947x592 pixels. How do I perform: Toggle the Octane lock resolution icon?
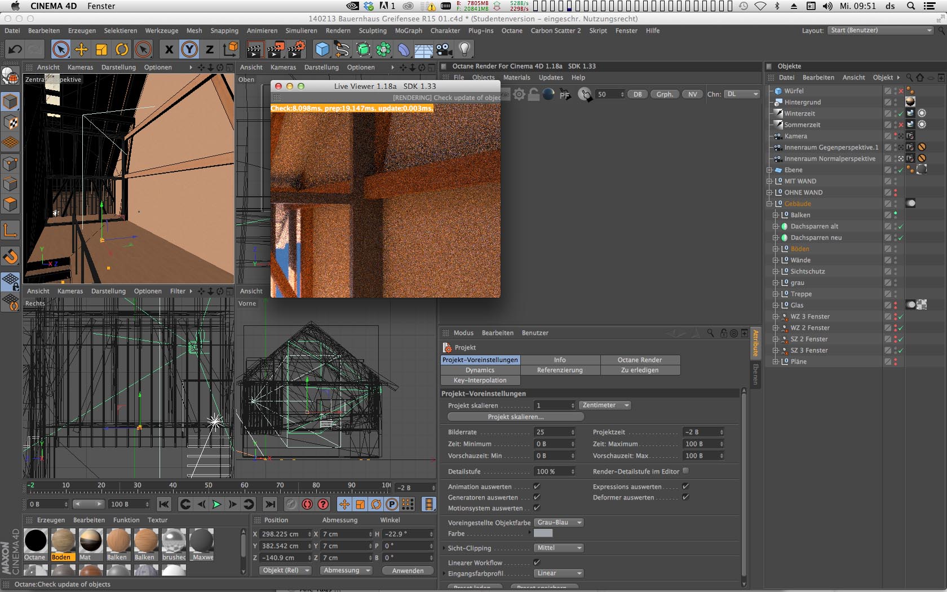534,94
